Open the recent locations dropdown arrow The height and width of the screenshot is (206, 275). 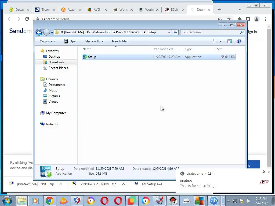(x=52, y=32)
